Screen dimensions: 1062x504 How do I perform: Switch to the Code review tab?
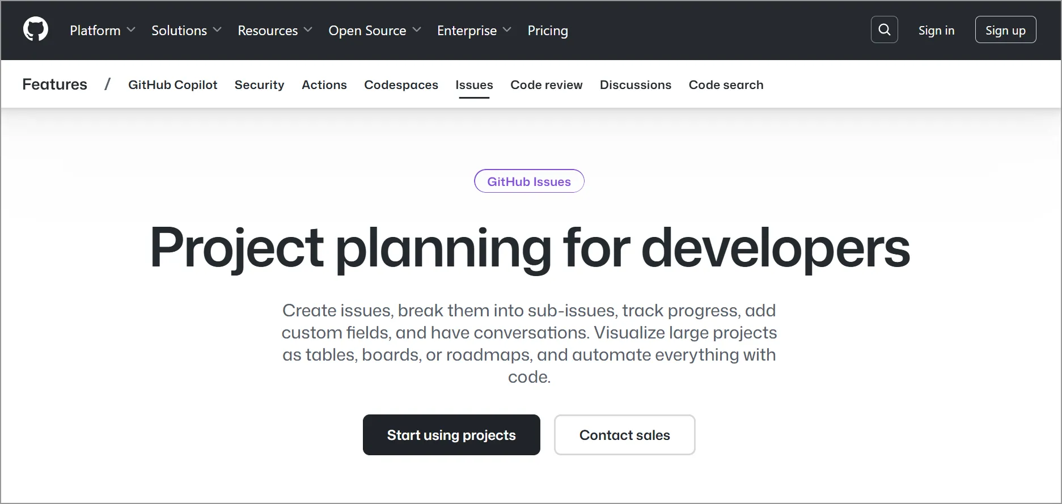545,84
